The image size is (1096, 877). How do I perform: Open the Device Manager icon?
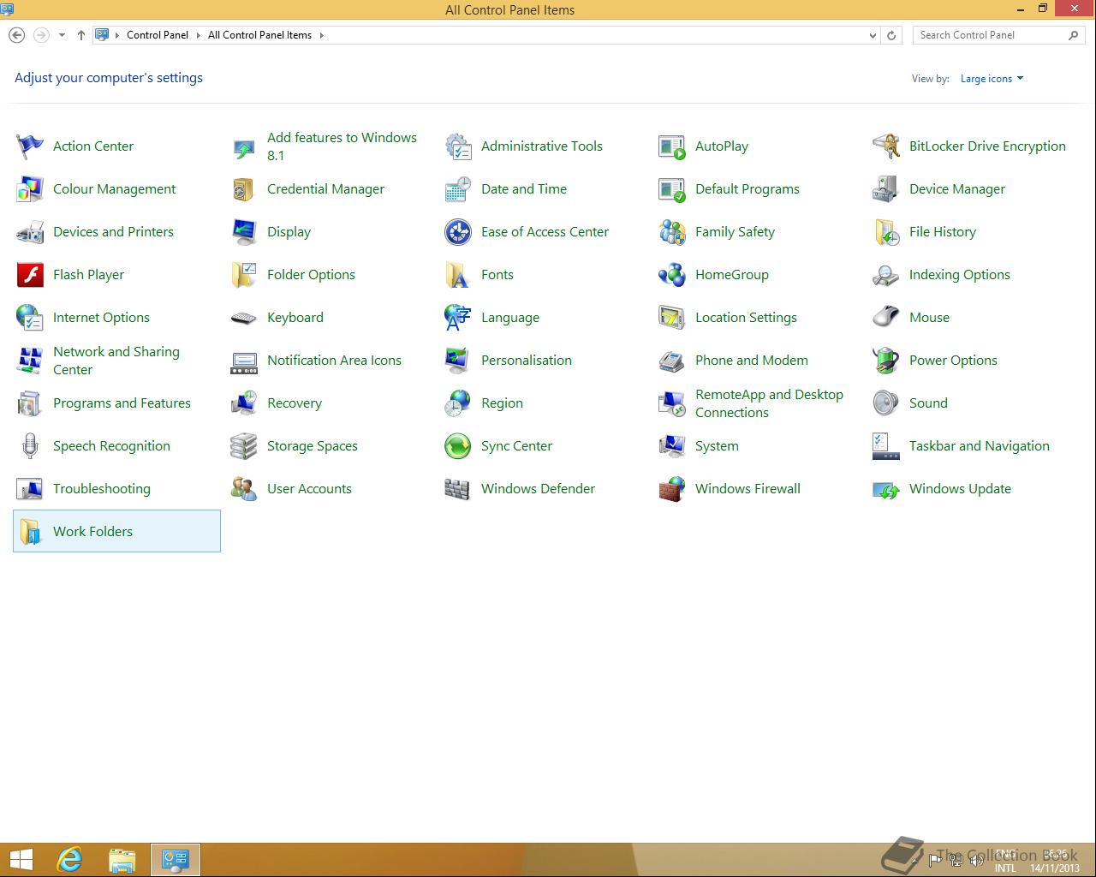tap(886, 189)
